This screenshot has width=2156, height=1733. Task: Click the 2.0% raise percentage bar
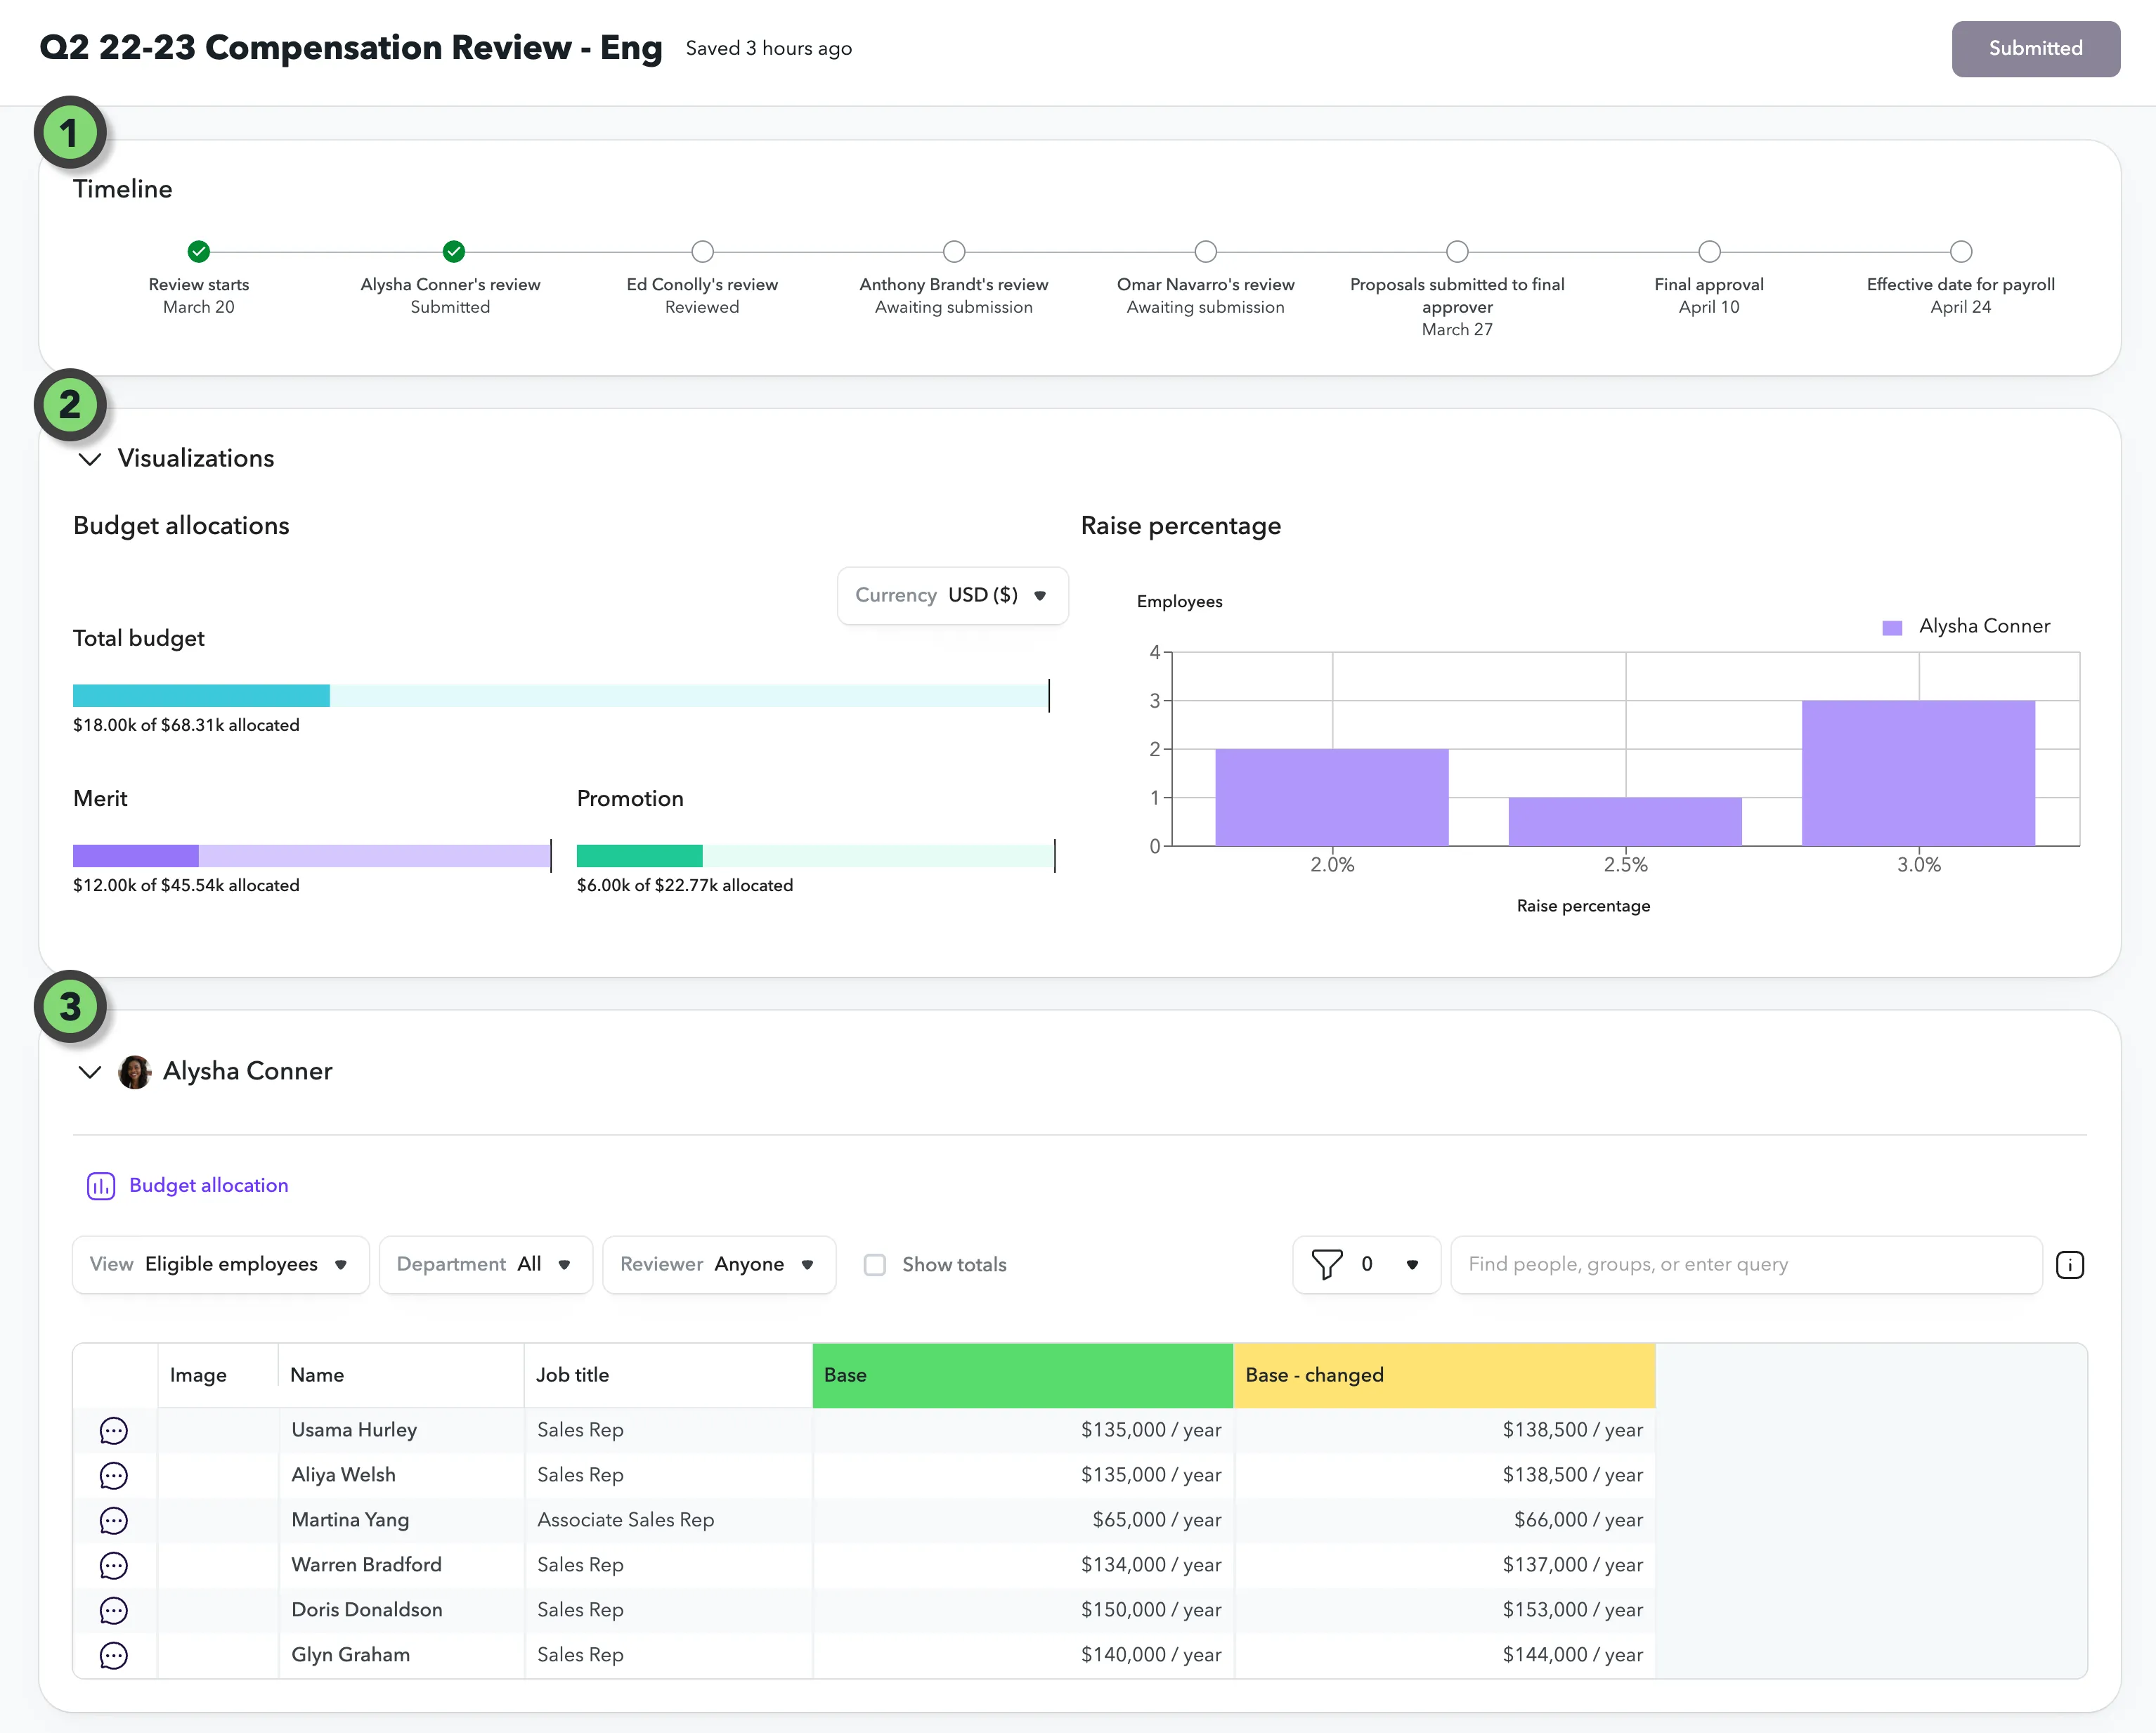pyautogui.click(x=1332, y=797)
